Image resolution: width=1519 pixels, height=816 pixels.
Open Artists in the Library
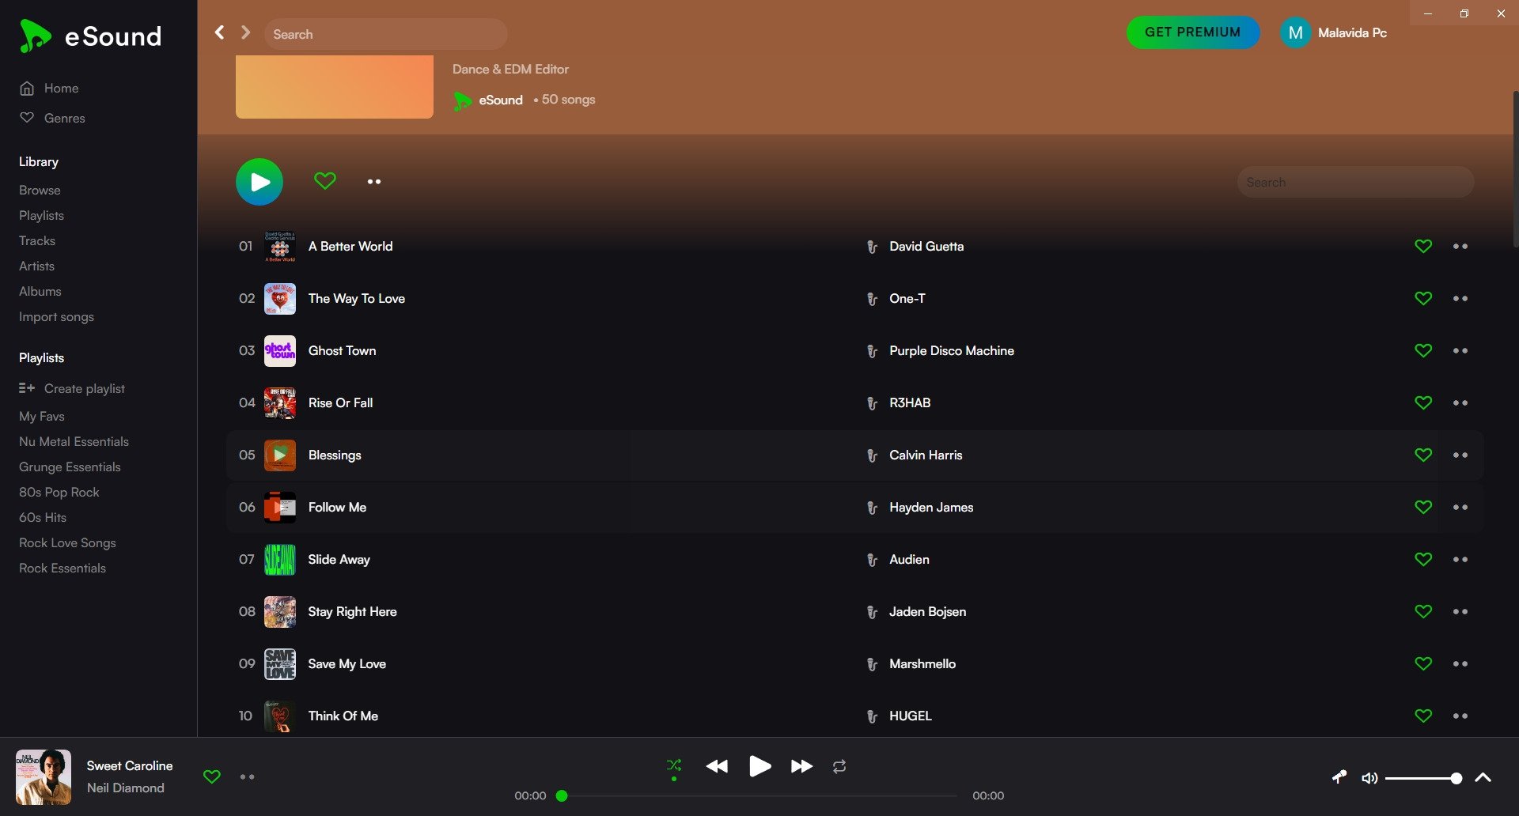pyautogui.click(x=36, y=266)
